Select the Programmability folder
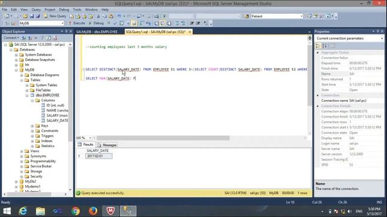387x217 pixels. pyautogui.click(x=43, y=161)
